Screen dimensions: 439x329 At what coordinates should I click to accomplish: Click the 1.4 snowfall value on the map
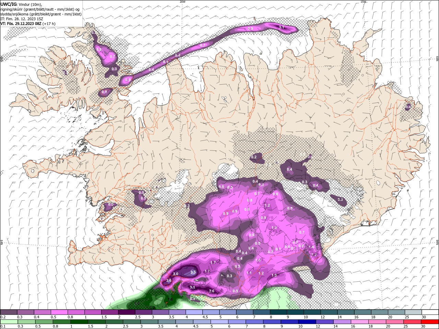[311, 247]
